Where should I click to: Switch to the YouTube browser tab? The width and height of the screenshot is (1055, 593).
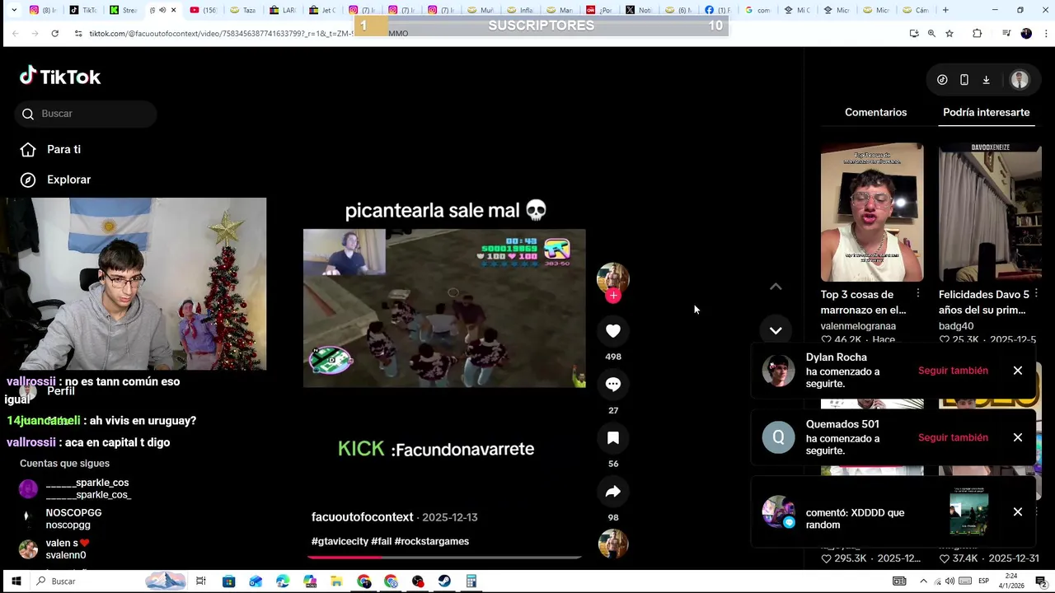[203, 10]
